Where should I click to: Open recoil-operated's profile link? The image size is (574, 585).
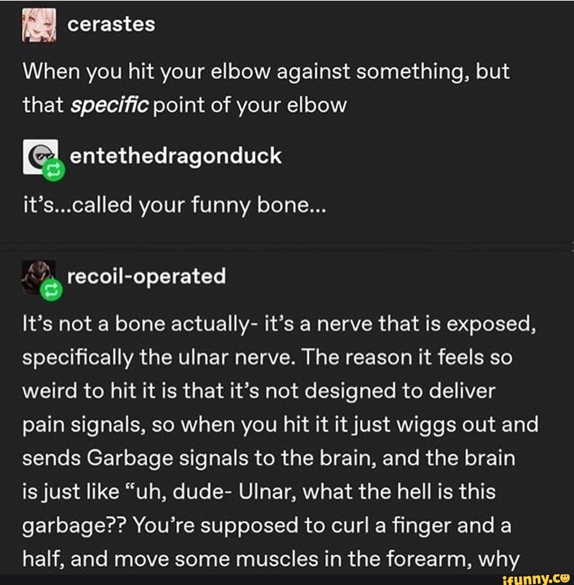click(x=146, y=275)
